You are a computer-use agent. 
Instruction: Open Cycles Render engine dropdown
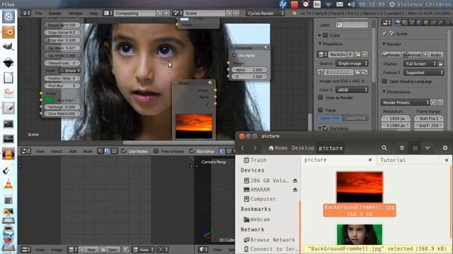pyautogui.click(x=265, y=13)
